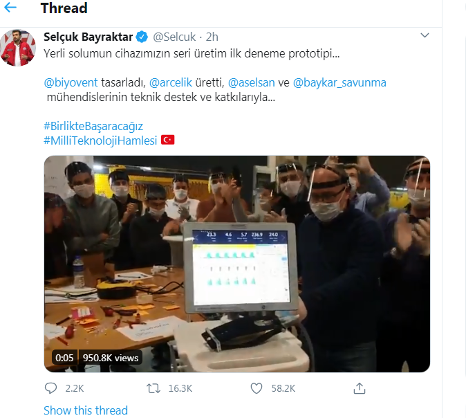Viewport: 466px width, 418px height.
Task: Click the Selçuk Bayraktar display name
Action: (x=87, y=37)
